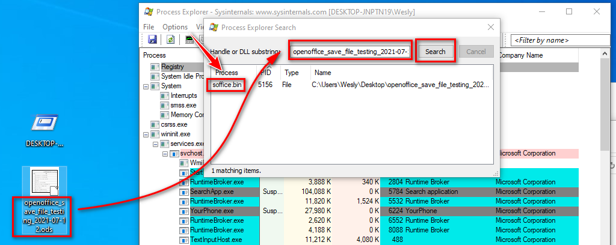616x245 pixels.
Task: Select the csrss.exe process row
Action: click(174, 124)
